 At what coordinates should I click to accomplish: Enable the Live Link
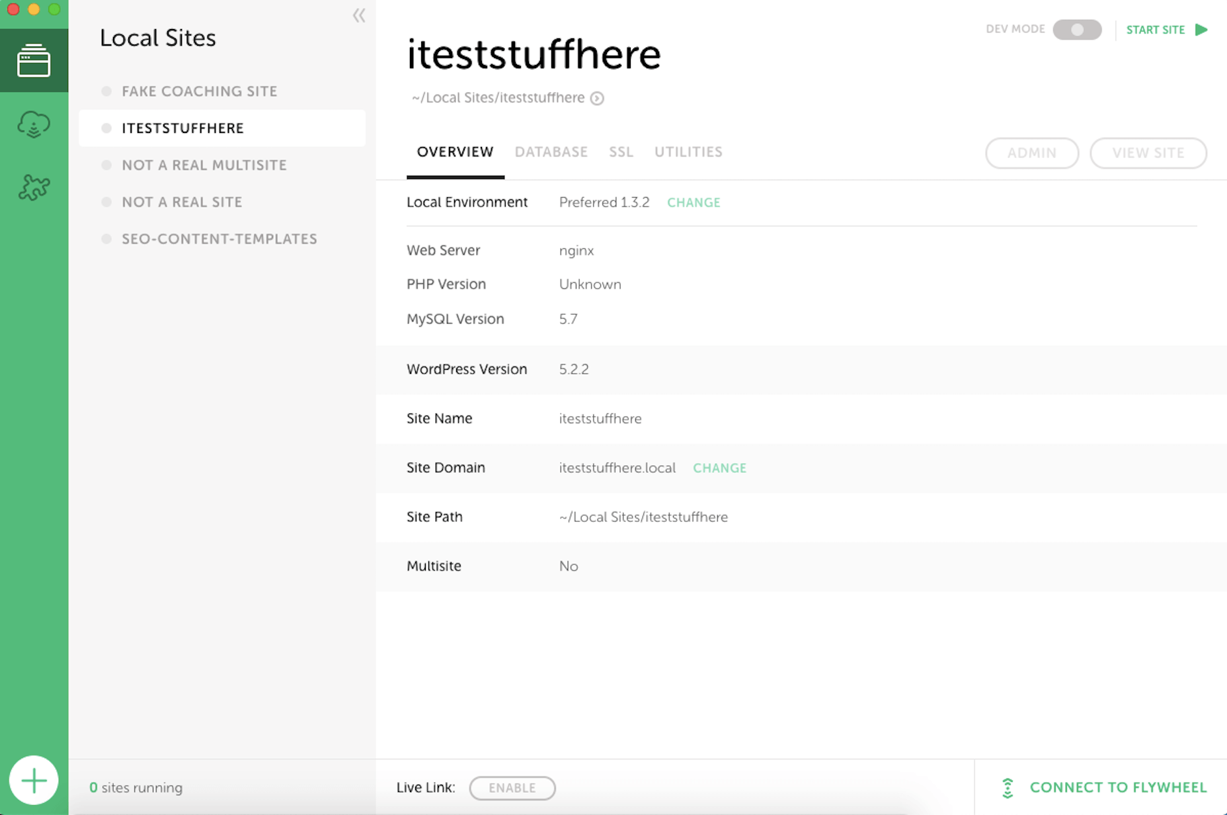[x=512, y=788]
